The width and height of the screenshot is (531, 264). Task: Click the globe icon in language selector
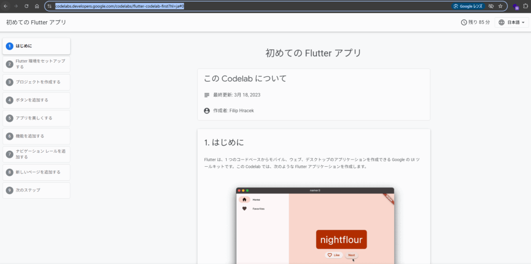pyautogui.click(x=501, y=22)
